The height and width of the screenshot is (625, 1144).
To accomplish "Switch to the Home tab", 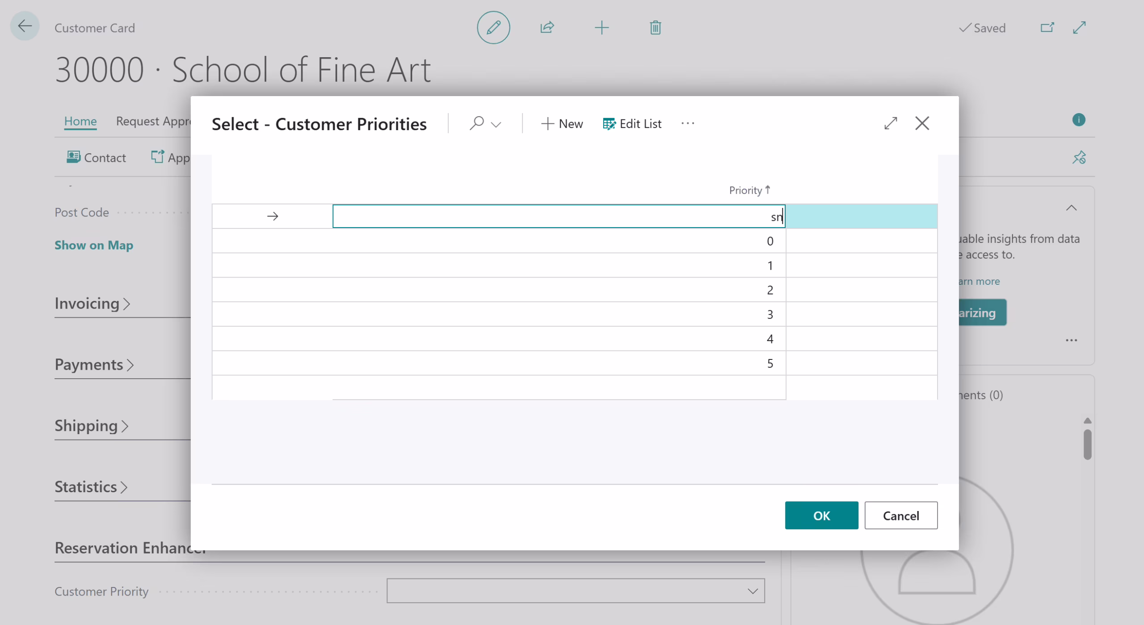I will pos(80,121).
